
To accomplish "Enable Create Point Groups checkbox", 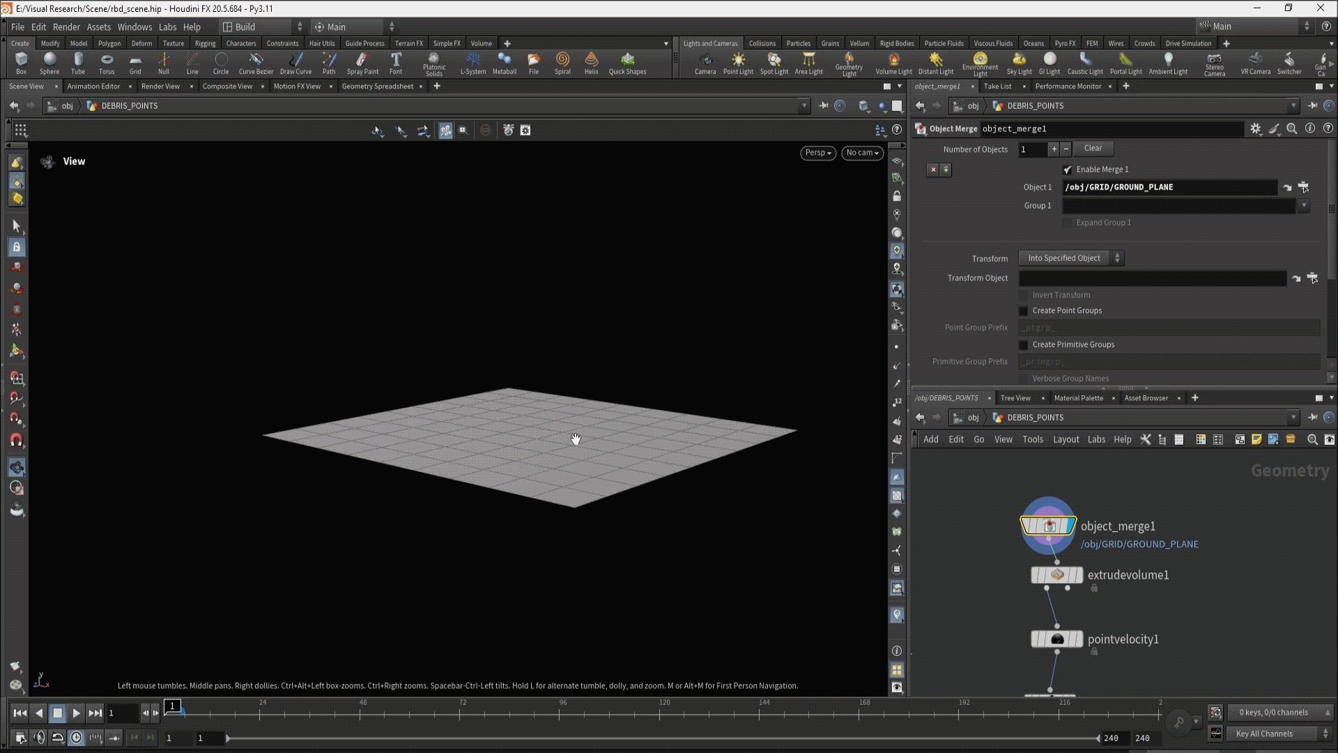I will click(x=1024, y=311).
